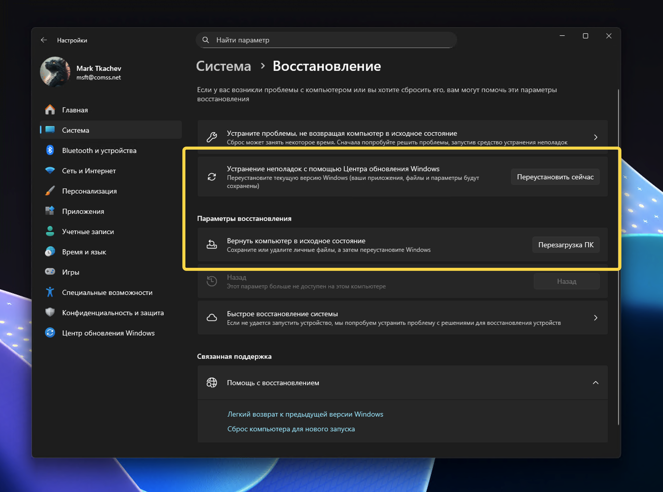
Task: Click the paintbrush icon for Персонализация
Action: coord(50,191)
